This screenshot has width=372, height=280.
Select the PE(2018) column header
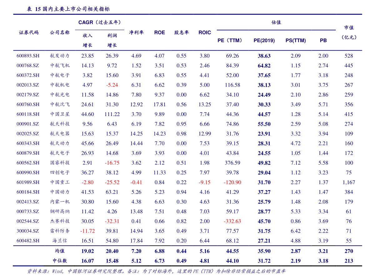(264, 41)
